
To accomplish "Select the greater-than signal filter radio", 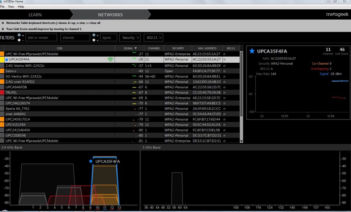I will [x=94, y=35].
